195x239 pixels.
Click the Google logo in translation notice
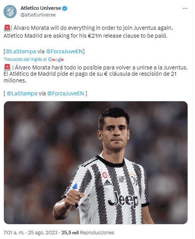tap(56, 60)
